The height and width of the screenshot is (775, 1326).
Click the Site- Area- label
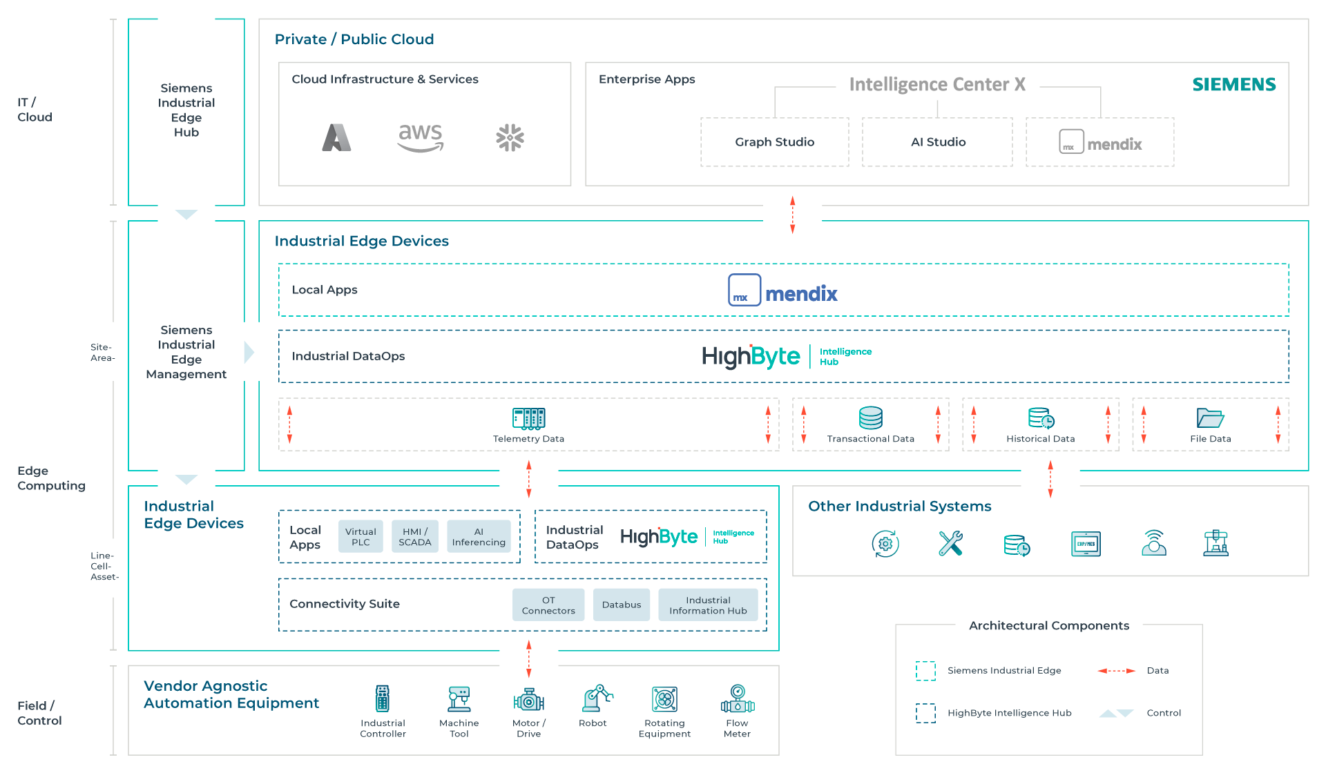click(102, 352)
